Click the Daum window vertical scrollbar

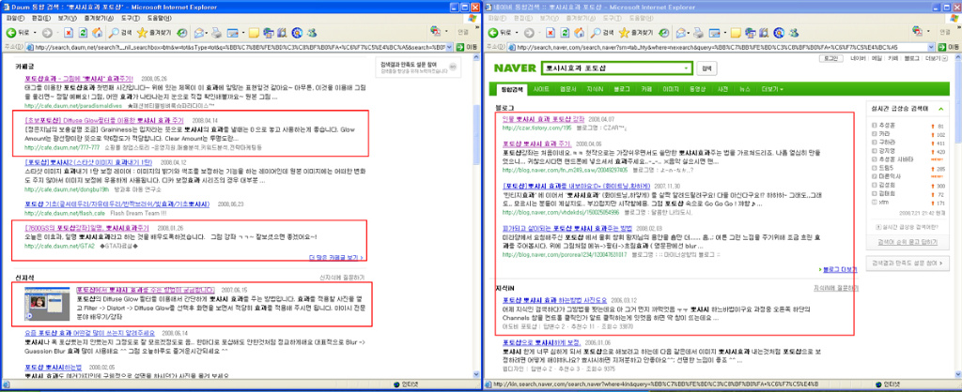point(476,217)
